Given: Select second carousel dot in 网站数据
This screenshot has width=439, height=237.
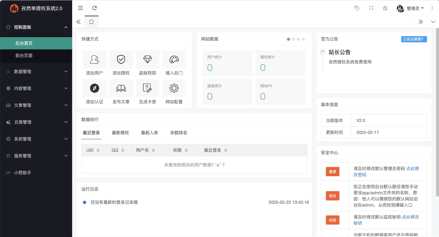Looking at the screenshot, I should (293, 39).
